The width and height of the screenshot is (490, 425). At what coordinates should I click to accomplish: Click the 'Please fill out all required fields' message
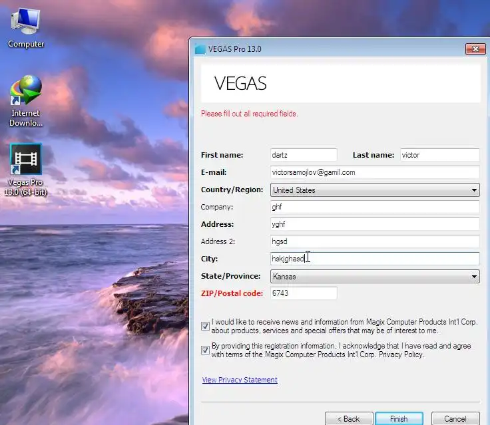(x=250, y=114)
